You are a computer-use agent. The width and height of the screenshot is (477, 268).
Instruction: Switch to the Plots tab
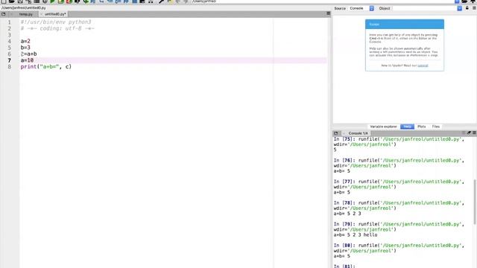(x=422, y=127)
